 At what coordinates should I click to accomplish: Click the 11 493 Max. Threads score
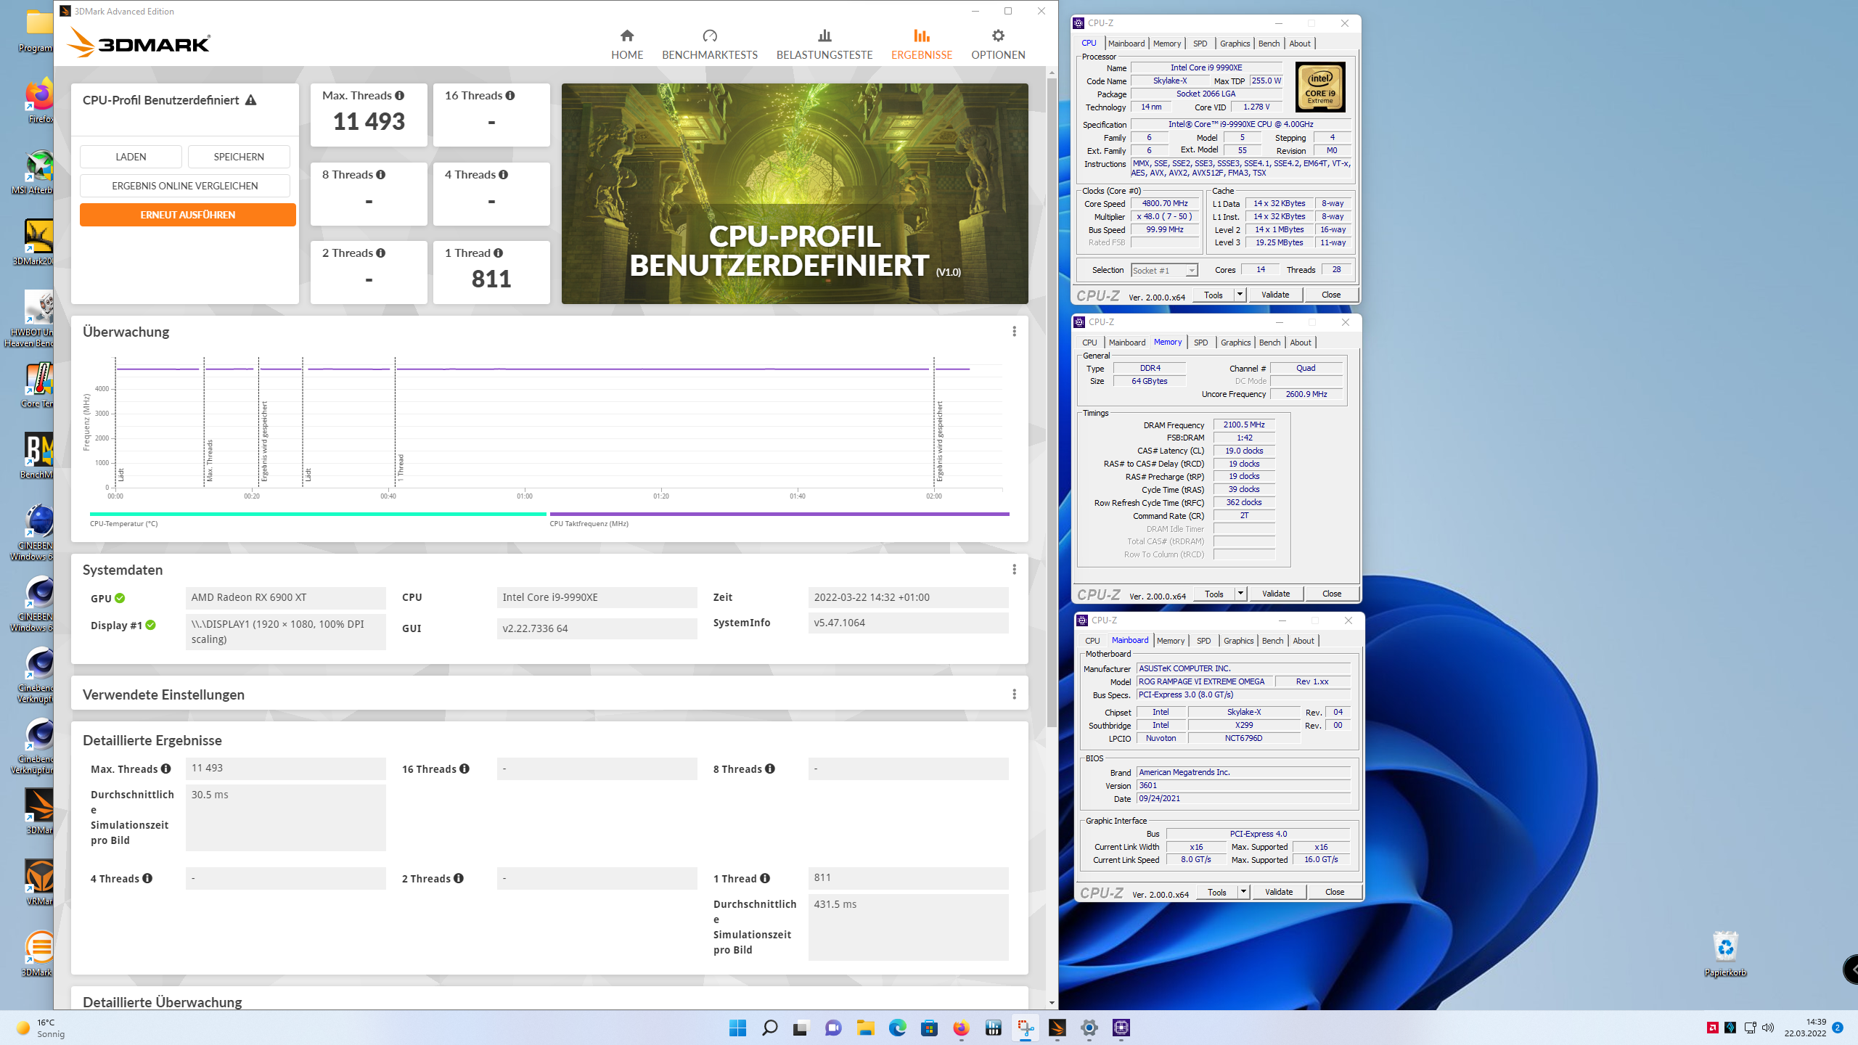click(369, 121)
